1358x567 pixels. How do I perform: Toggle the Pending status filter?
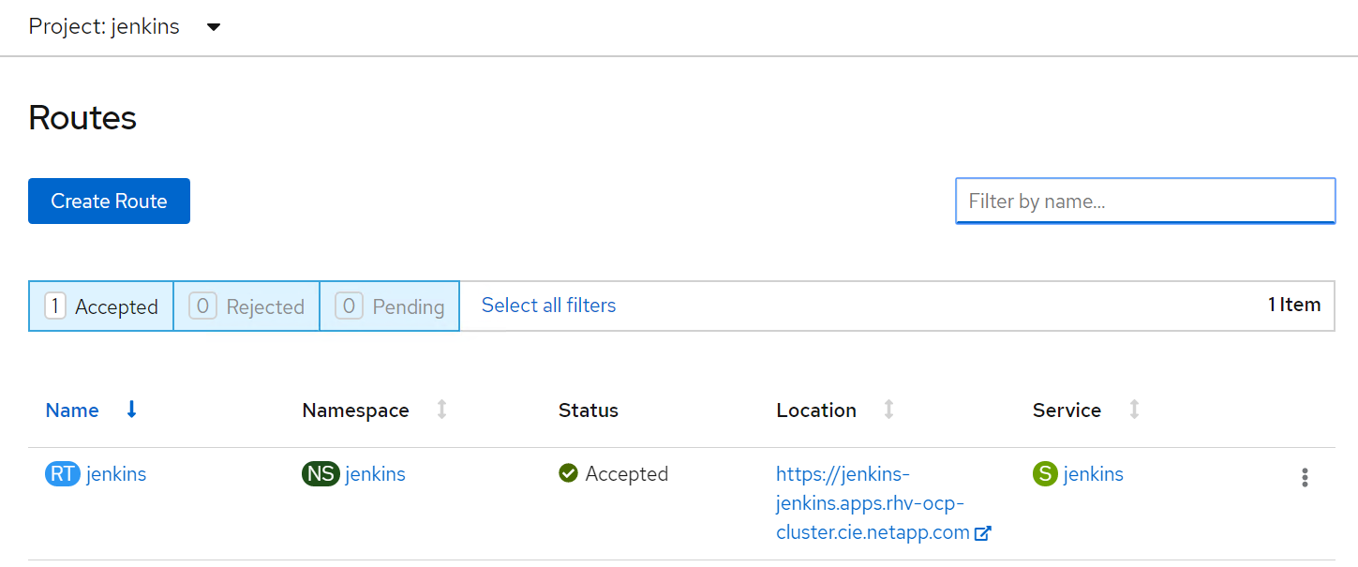390,306
